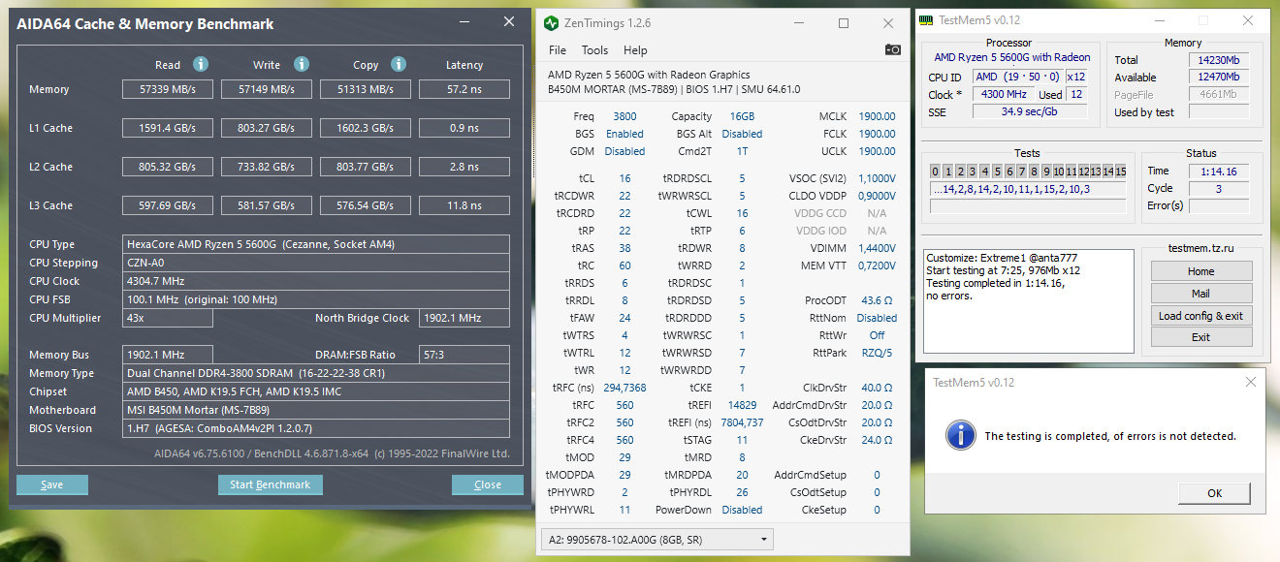Click the info icon in TestMem5 completion dialog
This screenshot has width=1280, height=562.
point(961,435)
